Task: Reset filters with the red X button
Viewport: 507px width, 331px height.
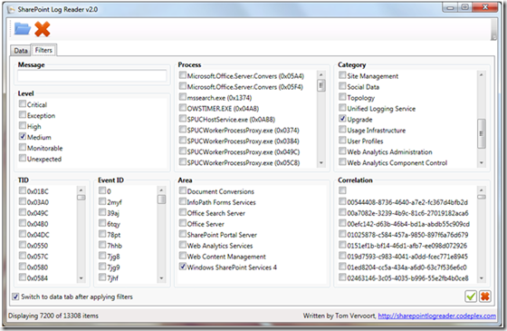Action: point(484,296)
